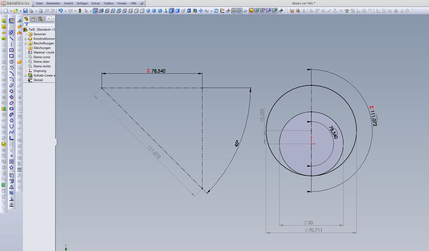Click the Undo arrow icon
Image resolution: width=429 pixels, height=251 pixels.
click(x=60, y=11)
